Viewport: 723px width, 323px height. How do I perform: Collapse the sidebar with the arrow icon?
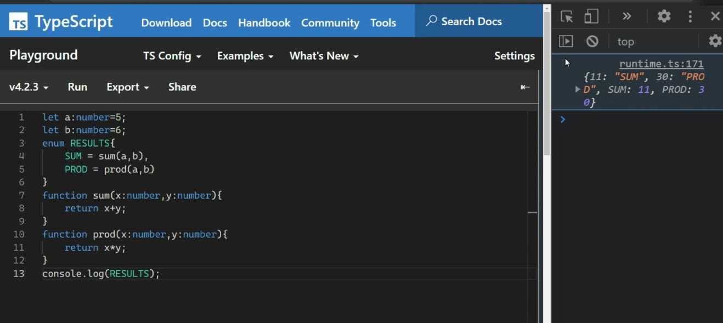pyautogui.click(x=525, y=87)
